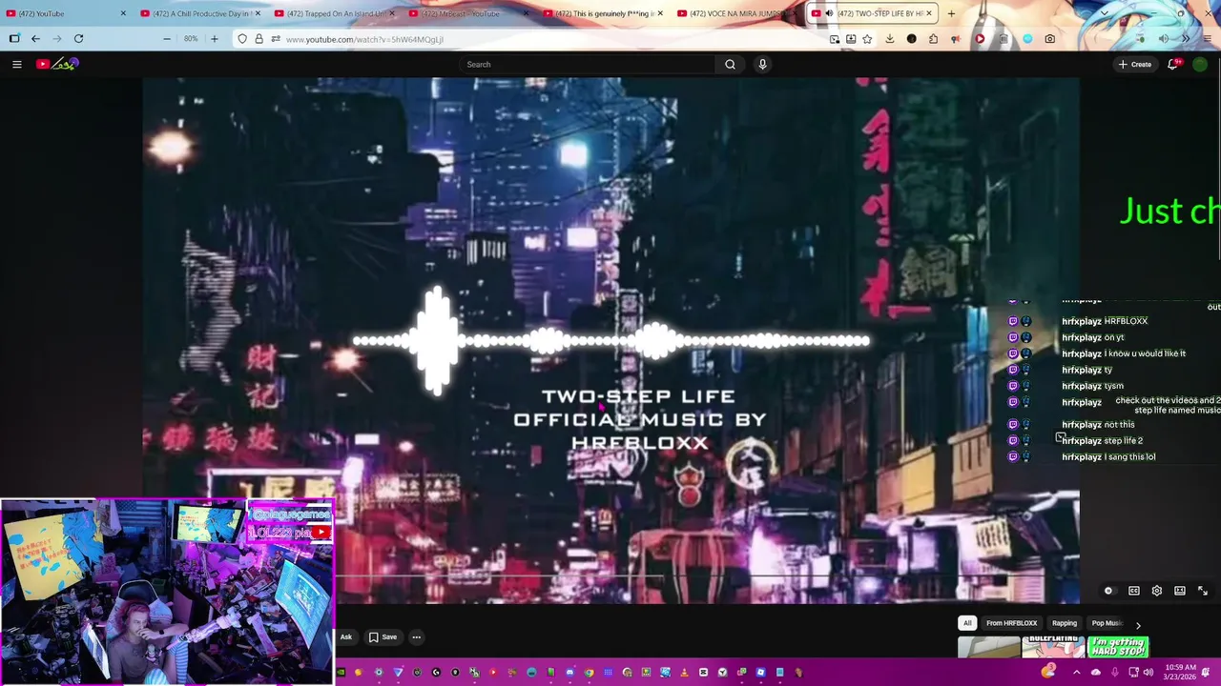This screenshot has height=686, width=1221.
Task: Switch to A Chill Productive Day tab
Action: (198, 13)
